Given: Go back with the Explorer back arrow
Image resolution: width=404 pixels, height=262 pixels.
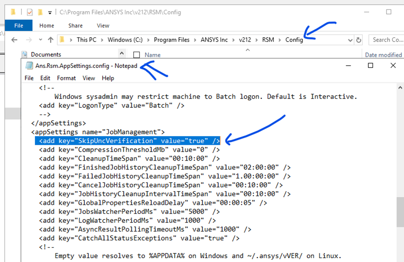Looking at the screenshot, I should pyautogui.click(x=15, y=40).
